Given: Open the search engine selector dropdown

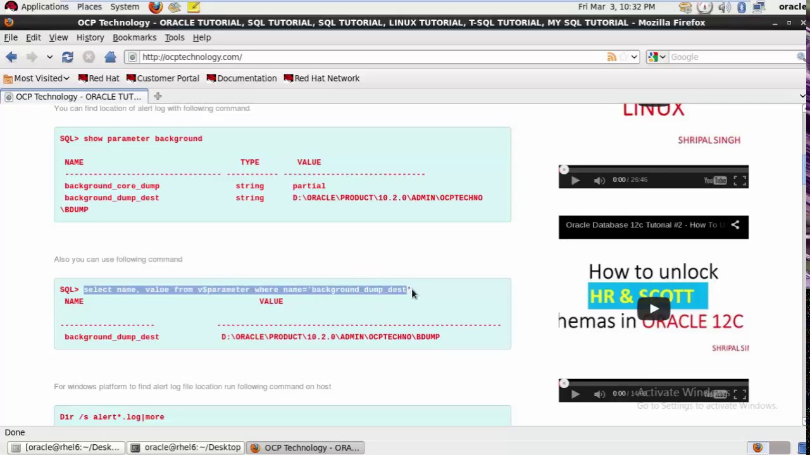Looking at the screenshot, I should (657, 57).
